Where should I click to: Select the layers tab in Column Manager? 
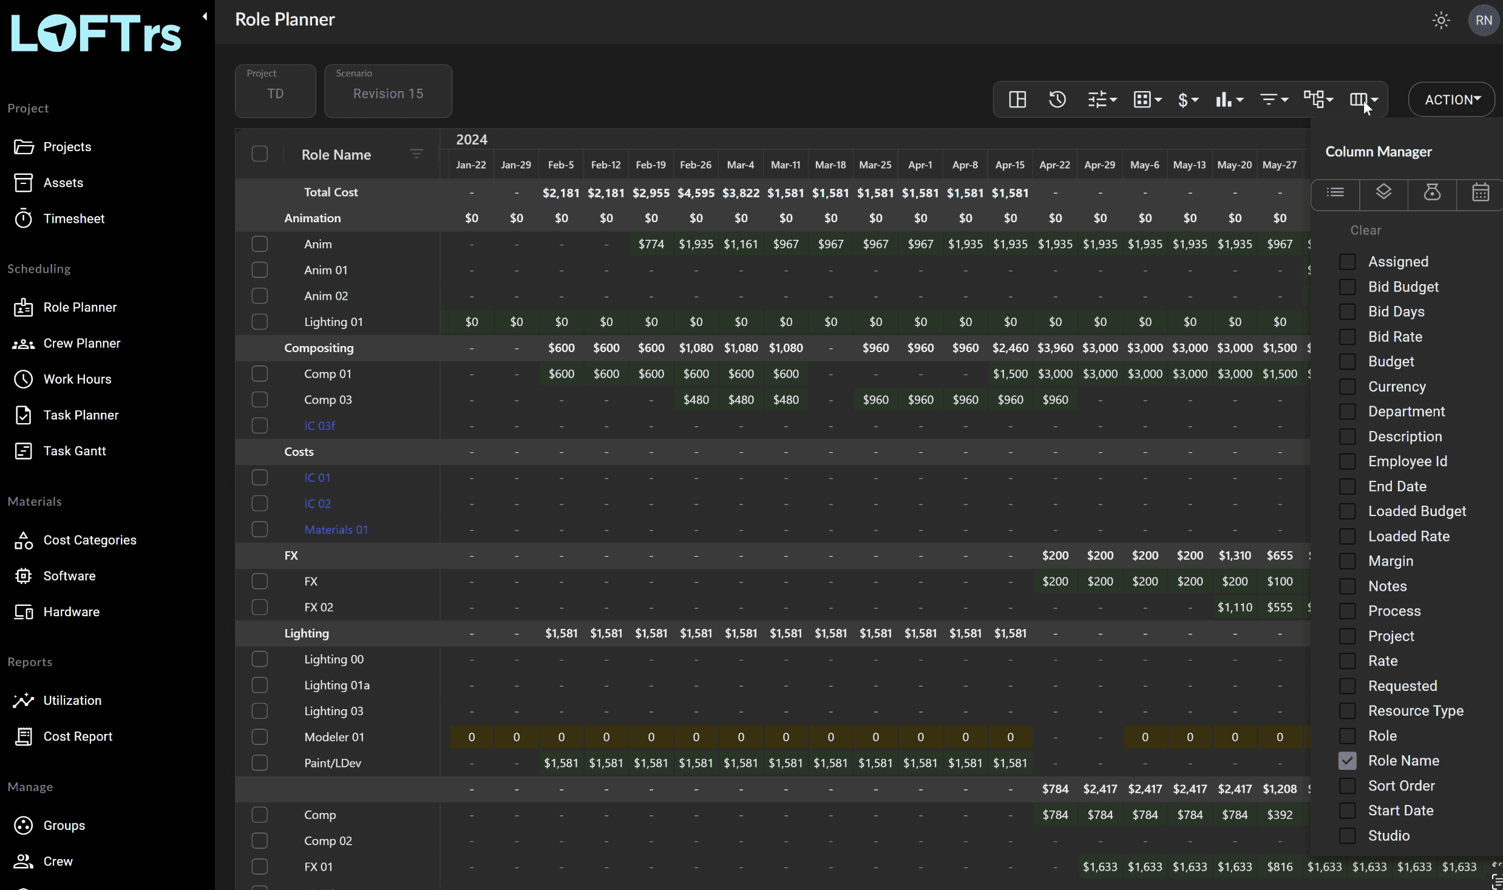coord(1383,193)
